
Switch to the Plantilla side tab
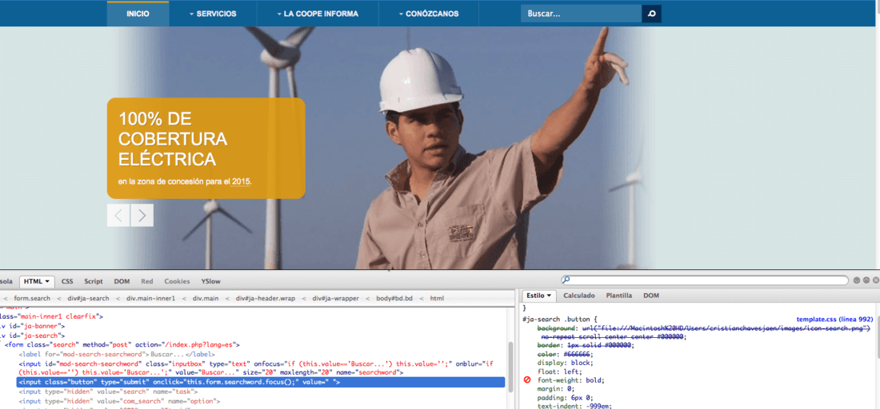(618, 296)
